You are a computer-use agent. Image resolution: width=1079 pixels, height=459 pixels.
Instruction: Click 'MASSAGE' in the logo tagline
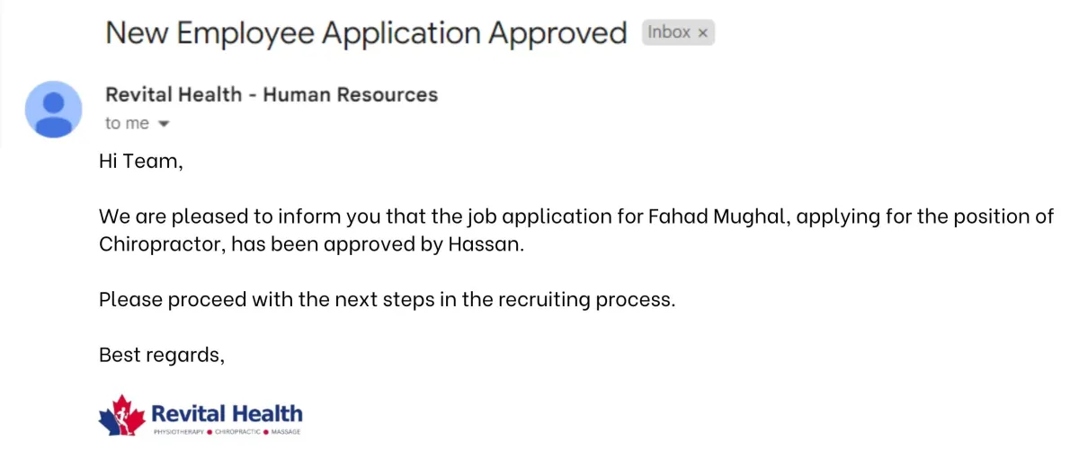coord(286,433)
